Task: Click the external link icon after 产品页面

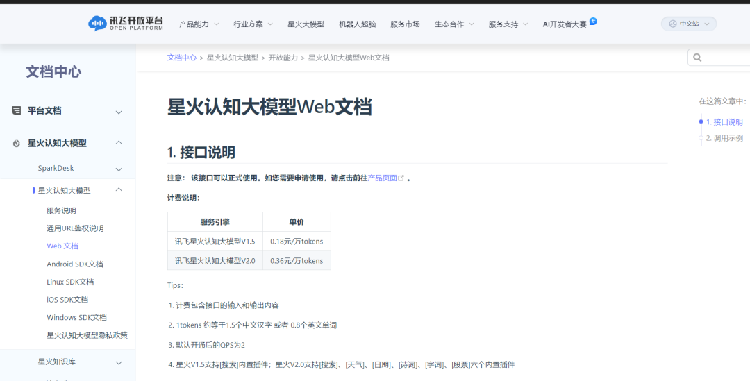Action: (x=401, y=178)
